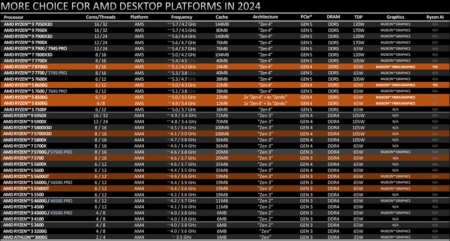Image resolution: width=450 pixels, height=241 pixels.
Task: Select processor name "AMD RYZEN 5 3600"
Action: click(23, 225)
